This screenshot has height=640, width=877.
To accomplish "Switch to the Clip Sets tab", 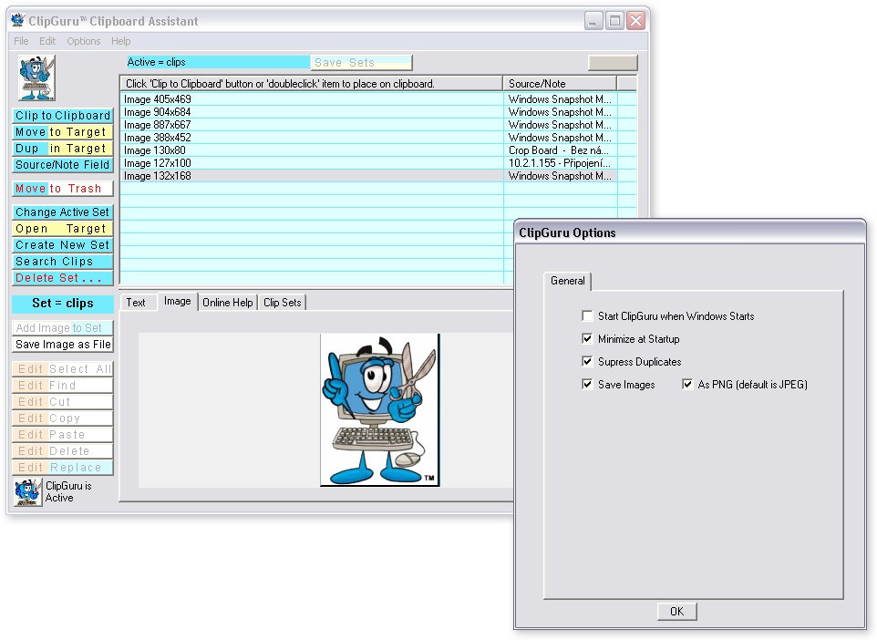I will click(x=283, y=303).
